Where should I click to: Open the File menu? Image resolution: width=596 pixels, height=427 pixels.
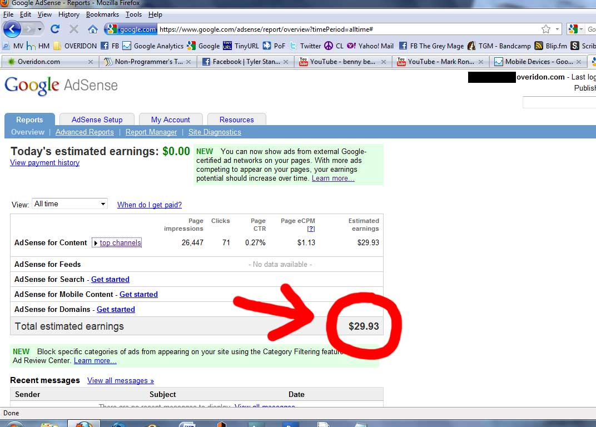point(8,14)
